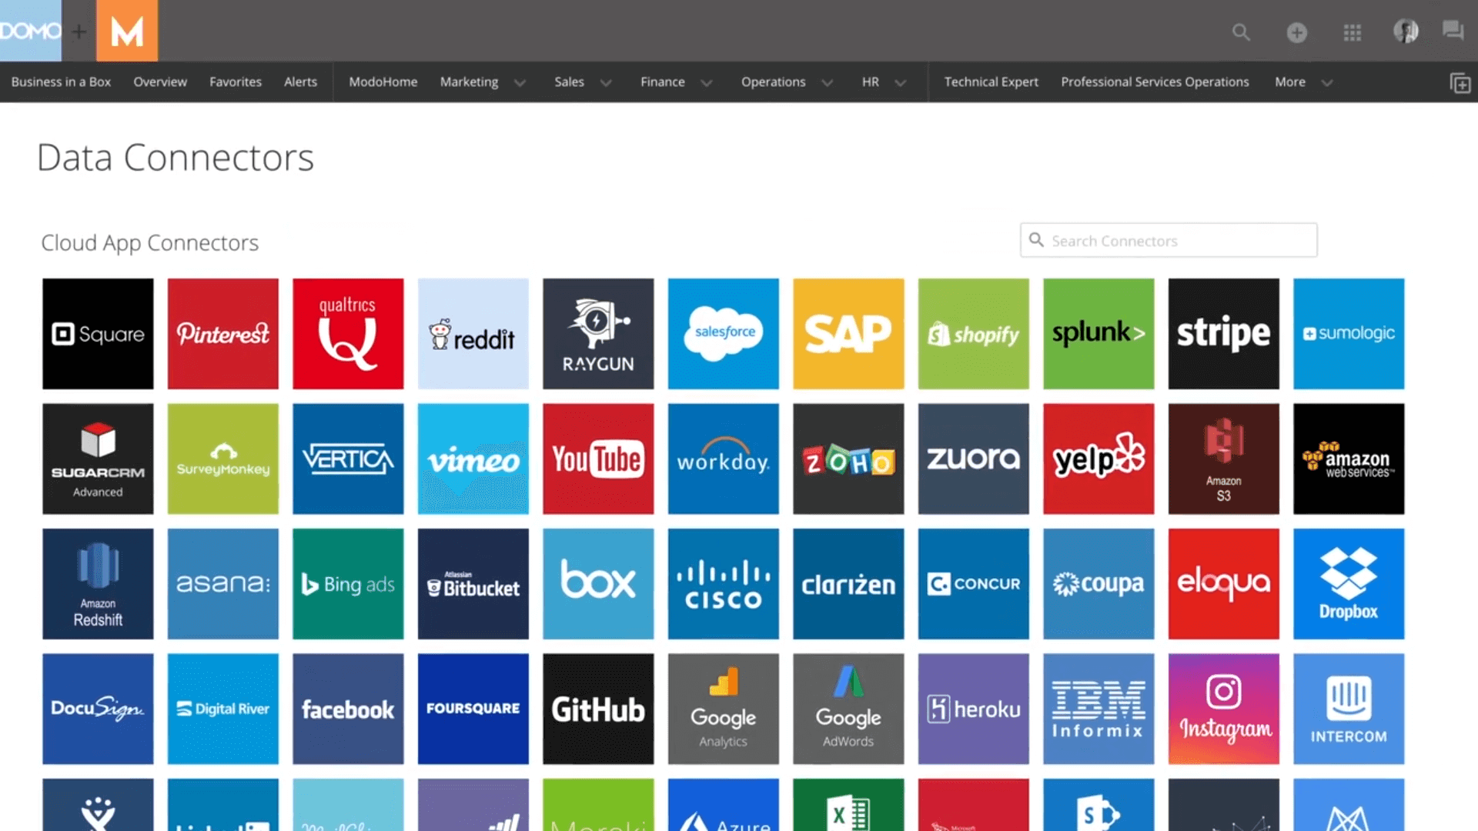This screenshot has height=831, width=1478.
Task: Select the Cisco connector tile
Action: (724, 584)
